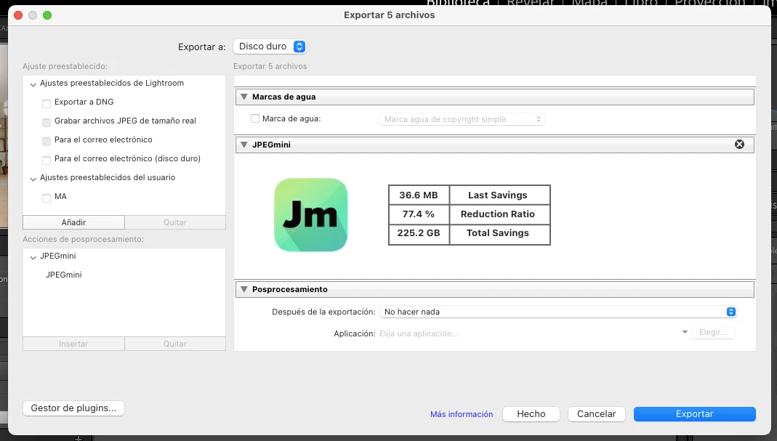Collapse Ajustes preestablecidos de Lightroom group
The width and height of the screenshot is (777, 441).
pos(33,85)
